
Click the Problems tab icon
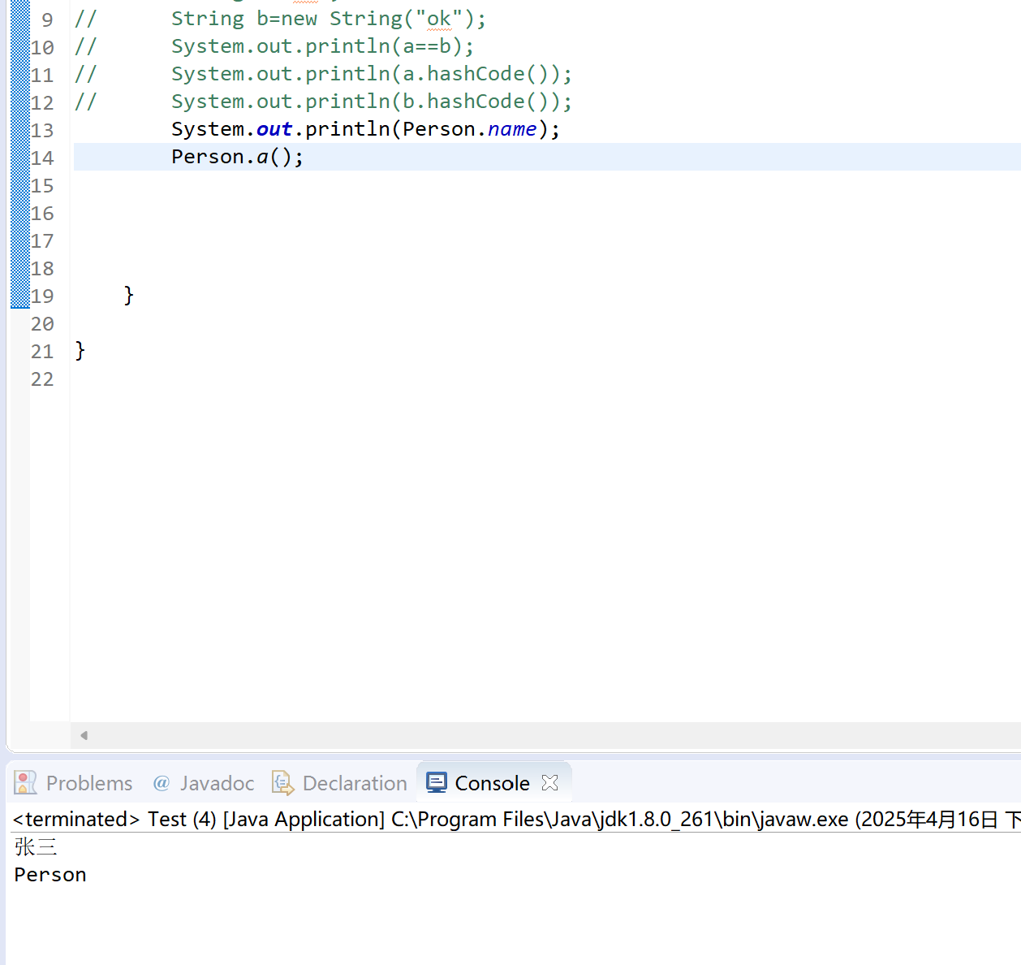pos(26,783)
